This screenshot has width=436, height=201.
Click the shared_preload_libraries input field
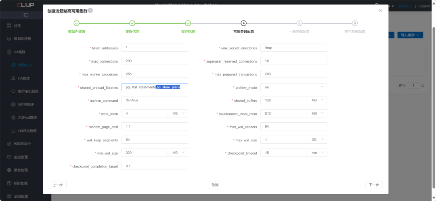click(155, 87)
